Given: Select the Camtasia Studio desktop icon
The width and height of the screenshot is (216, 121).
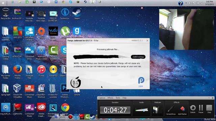Looking at the screenshot, I should tap(53, 53).
